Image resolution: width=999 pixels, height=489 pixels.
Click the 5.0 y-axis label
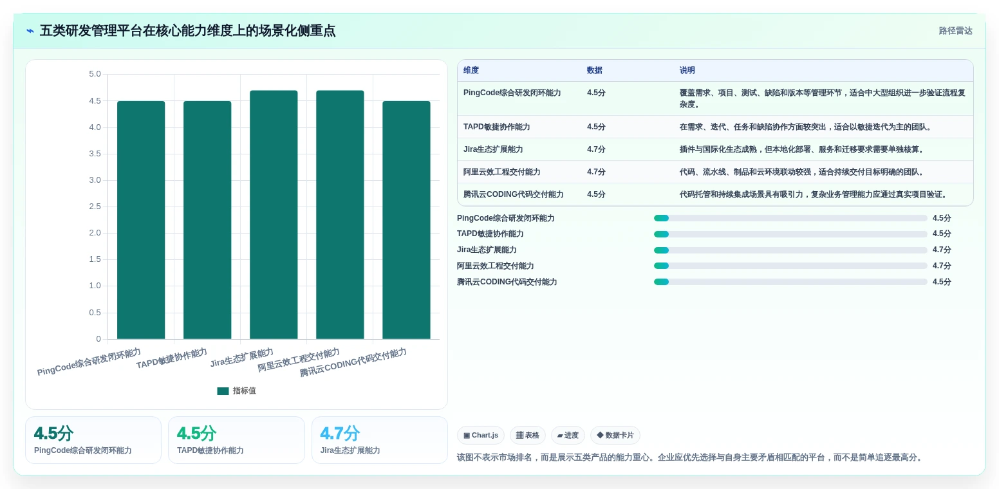95,74
